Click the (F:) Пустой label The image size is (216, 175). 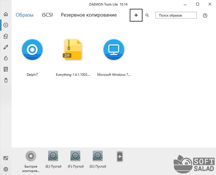(x=75, y=166)
